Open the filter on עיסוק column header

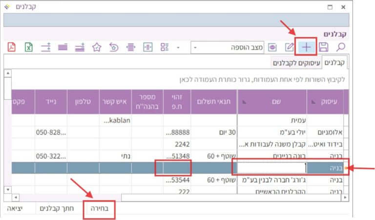coord(313,101)
